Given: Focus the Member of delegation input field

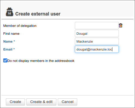Looking at the screenshot, I should coord(97,26).
